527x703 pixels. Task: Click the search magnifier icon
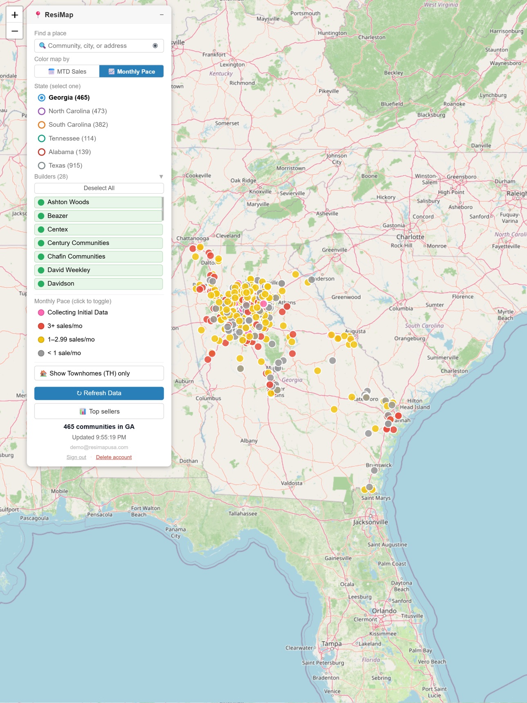(42, 46)
